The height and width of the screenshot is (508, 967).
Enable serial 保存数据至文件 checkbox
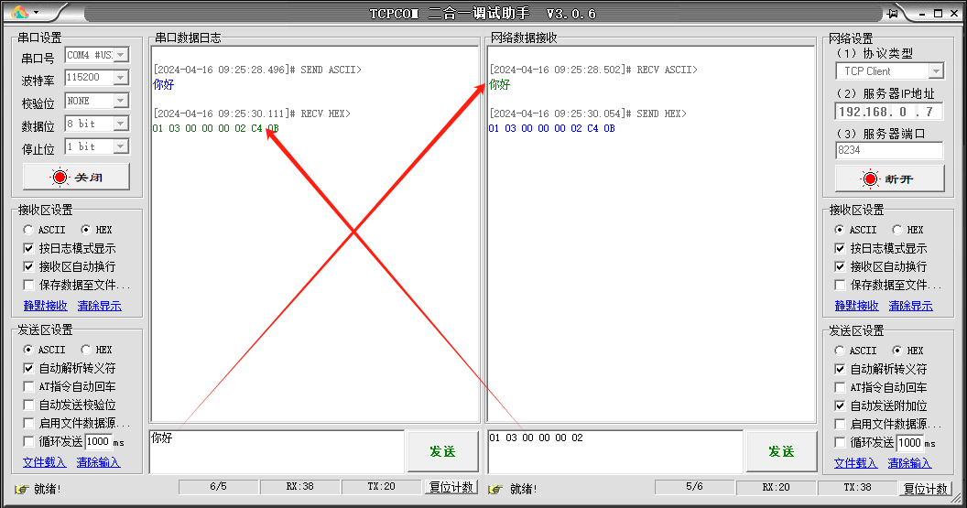[28, 285]
